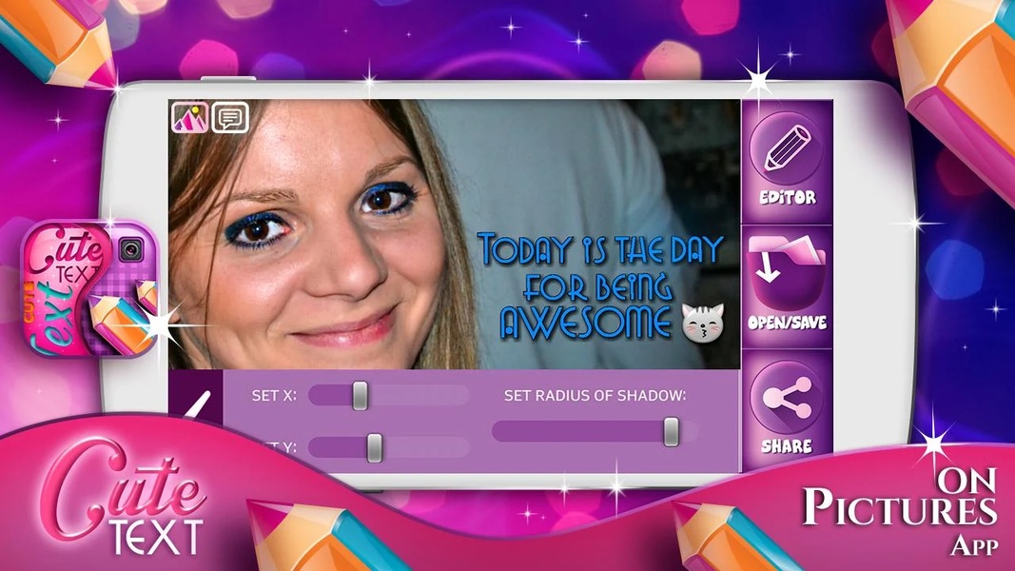1015x571 pixels.
Task: Click the Set Radius of Shadow slider handle
Action: (672, 432)
